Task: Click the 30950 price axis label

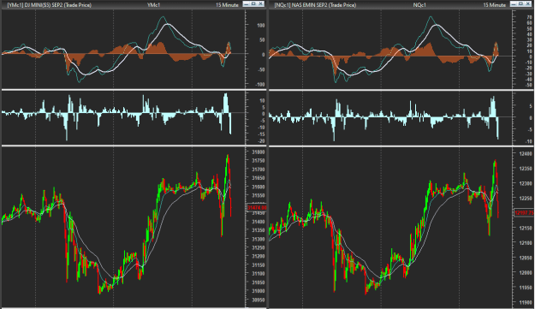Action: (x=259, y=300)
